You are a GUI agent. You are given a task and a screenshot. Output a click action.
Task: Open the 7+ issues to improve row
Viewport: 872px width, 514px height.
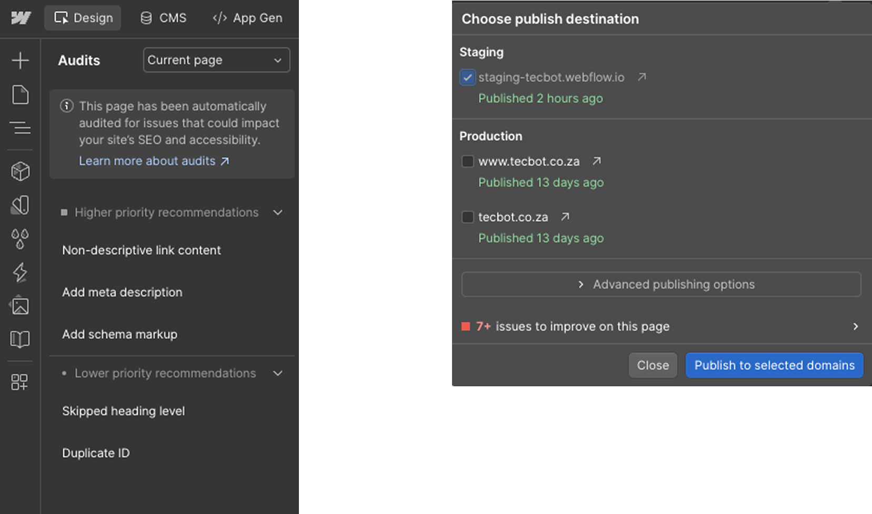[660, 326]
